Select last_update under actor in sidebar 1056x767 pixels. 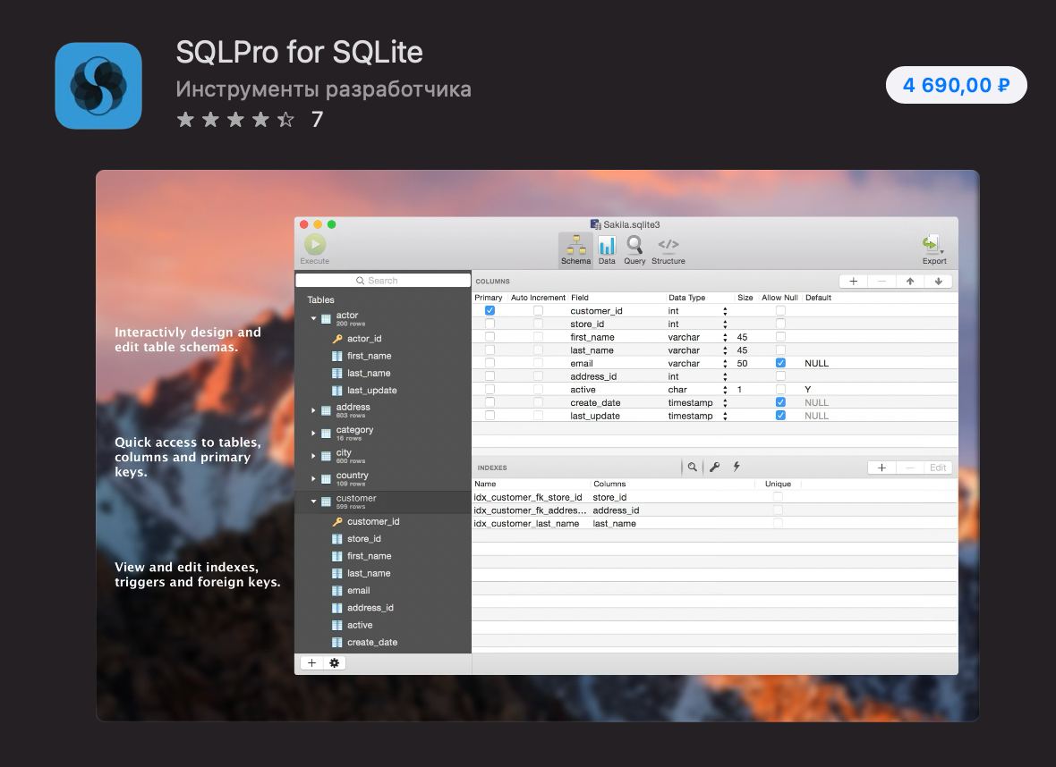pyautogui.click(x=371, y=391)
